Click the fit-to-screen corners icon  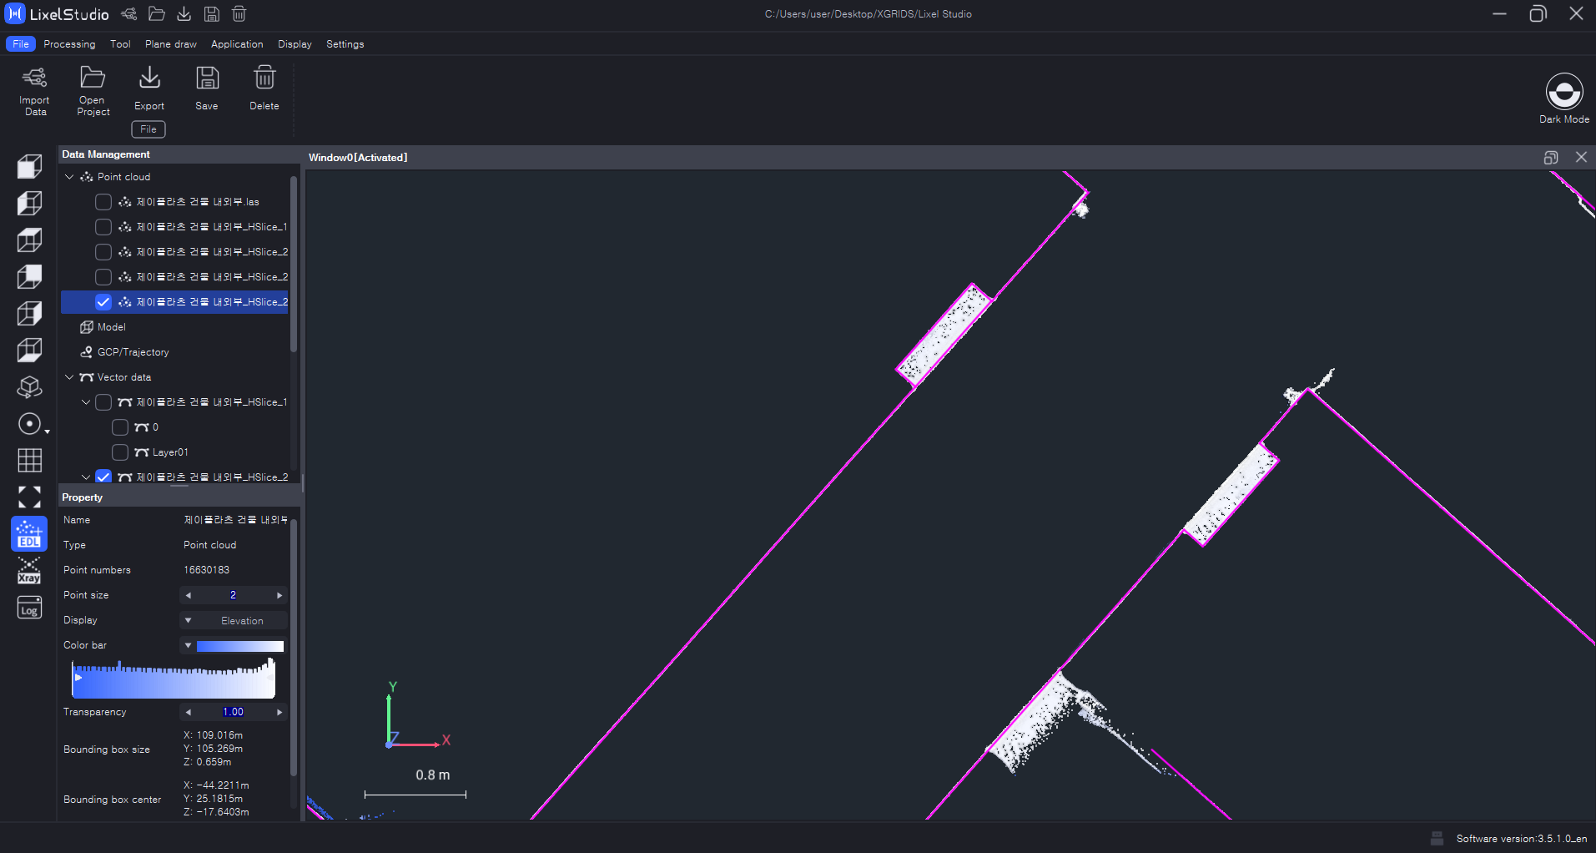[30, 497]
